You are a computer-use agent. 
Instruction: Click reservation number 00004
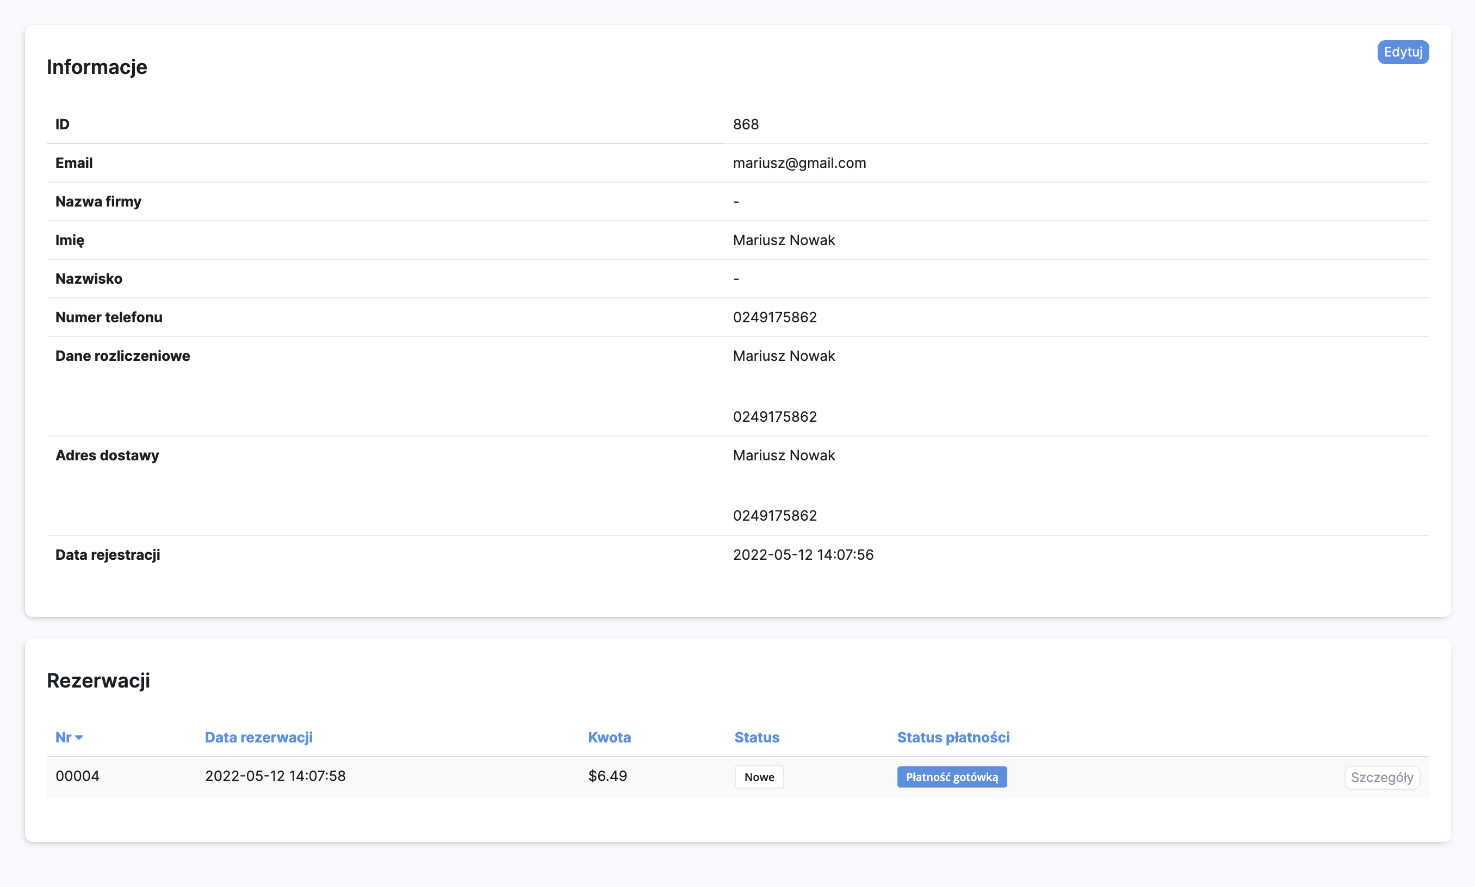point(77,776)
